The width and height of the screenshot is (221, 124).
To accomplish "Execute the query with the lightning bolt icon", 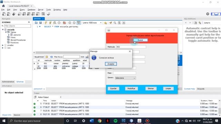I will (46, 23).
